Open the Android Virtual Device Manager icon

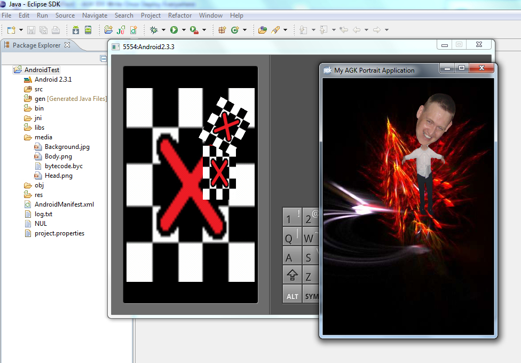pos(88,30)
